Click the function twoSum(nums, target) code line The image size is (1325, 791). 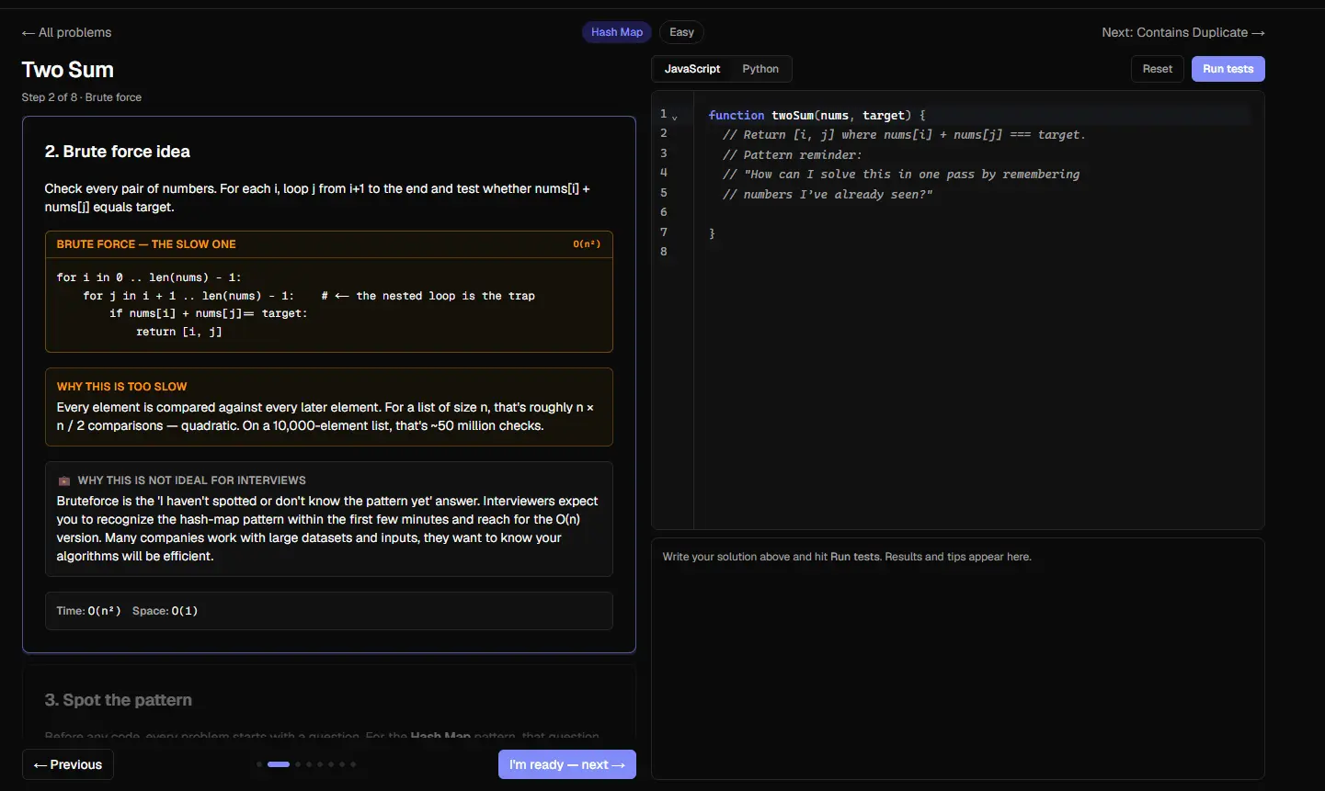(x=817, y=116)
